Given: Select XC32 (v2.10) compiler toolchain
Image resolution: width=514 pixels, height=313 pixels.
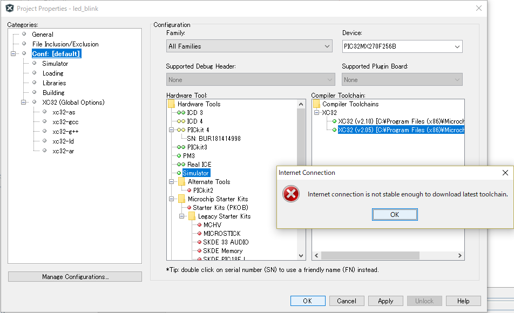Looking at the screenshot, I should pos(401,121).
